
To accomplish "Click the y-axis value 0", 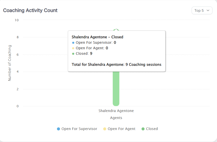I will point(18,106).
